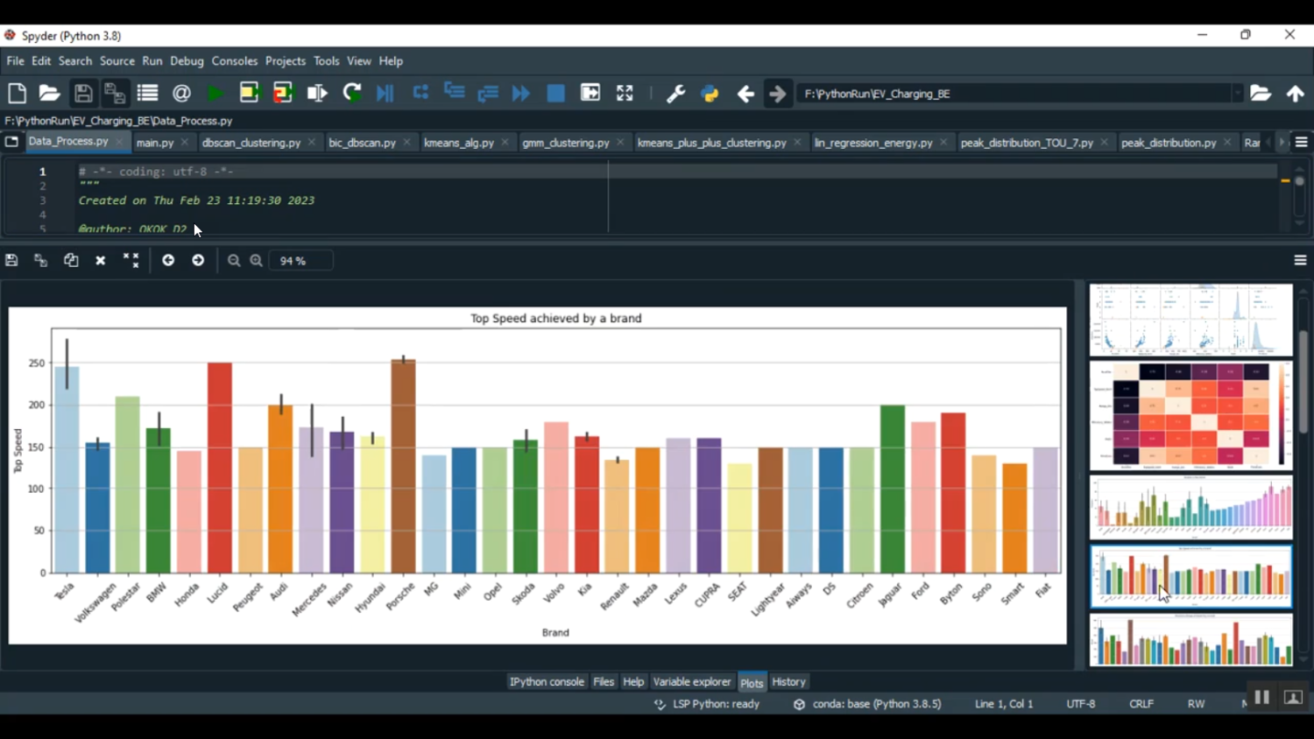1314x739 pixels.
Task: Pause console output with the pause button
Action: click(1261, 697)
